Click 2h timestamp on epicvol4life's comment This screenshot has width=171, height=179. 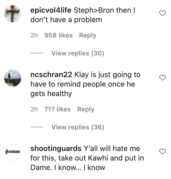[34, 35]
